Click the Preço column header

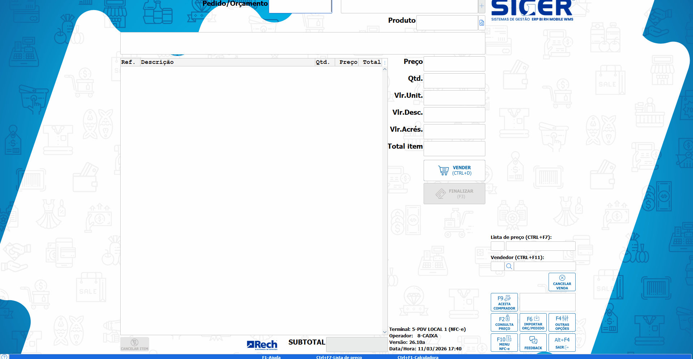coord(347,62)
